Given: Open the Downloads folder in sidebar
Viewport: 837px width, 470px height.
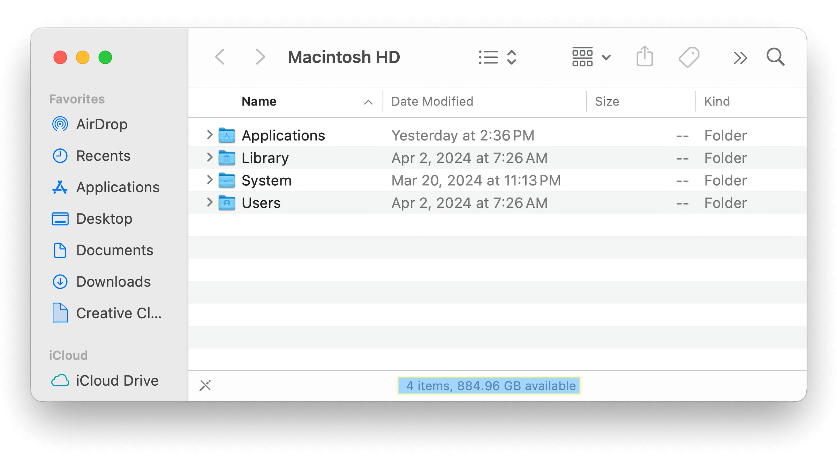Looking at the screenshot, I should coord(113,282).
